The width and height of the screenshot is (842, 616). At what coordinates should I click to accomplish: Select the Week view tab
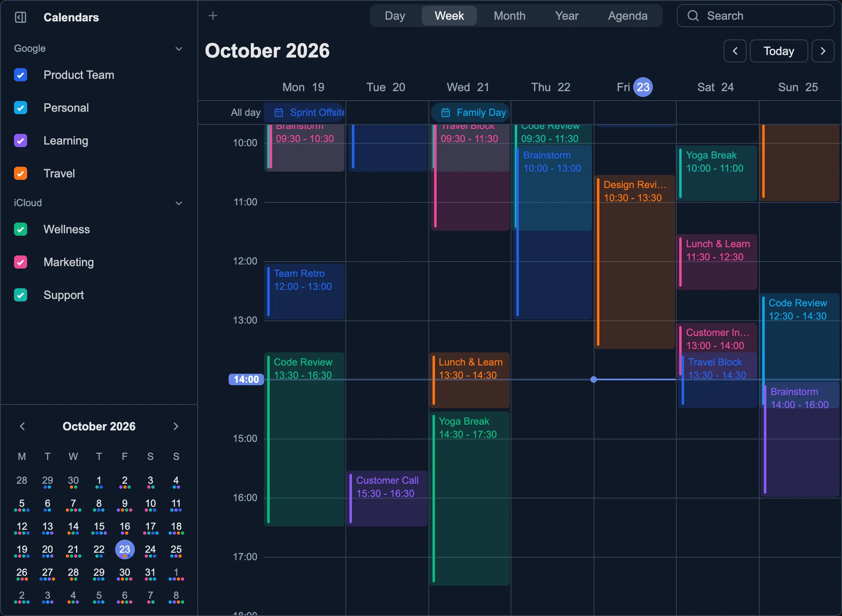(449, 16)
